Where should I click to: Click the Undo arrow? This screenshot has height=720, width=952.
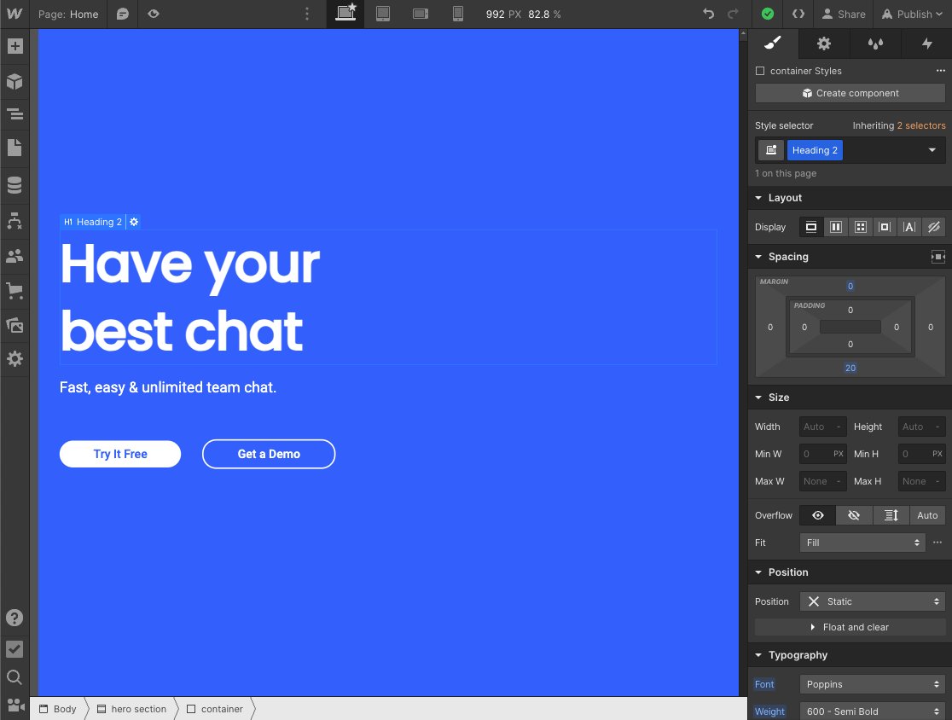point(708,14)
